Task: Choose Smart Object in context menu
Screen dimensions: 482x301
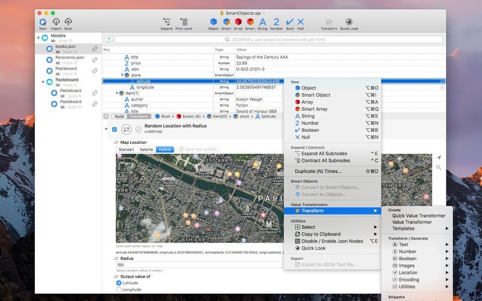Action: point(333,95)
